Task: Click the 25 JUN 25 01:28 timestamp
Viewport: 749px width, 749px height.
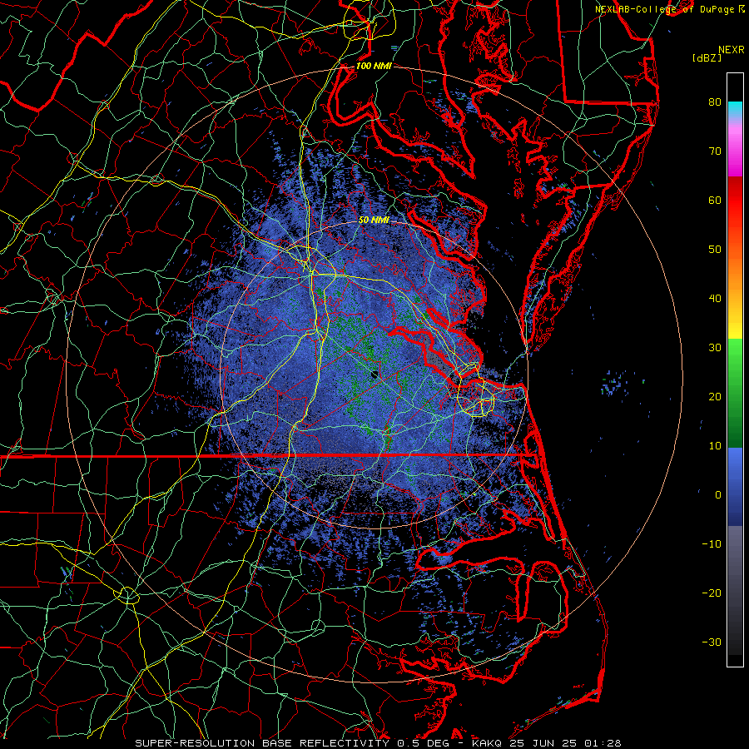Action: click(565, 743)
